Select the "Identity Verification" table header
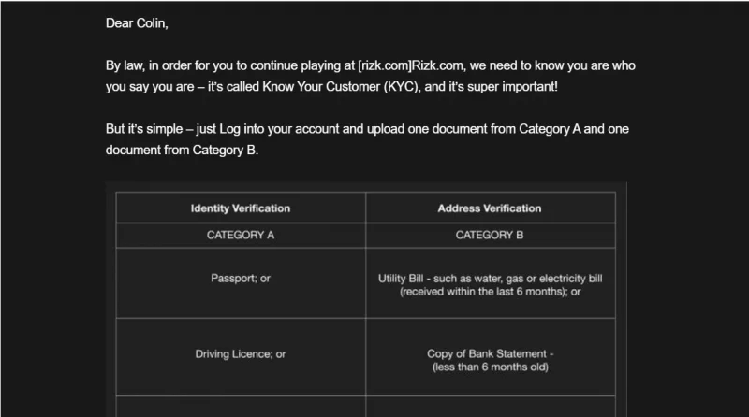 pyautogui.click(x=241, y=208)
